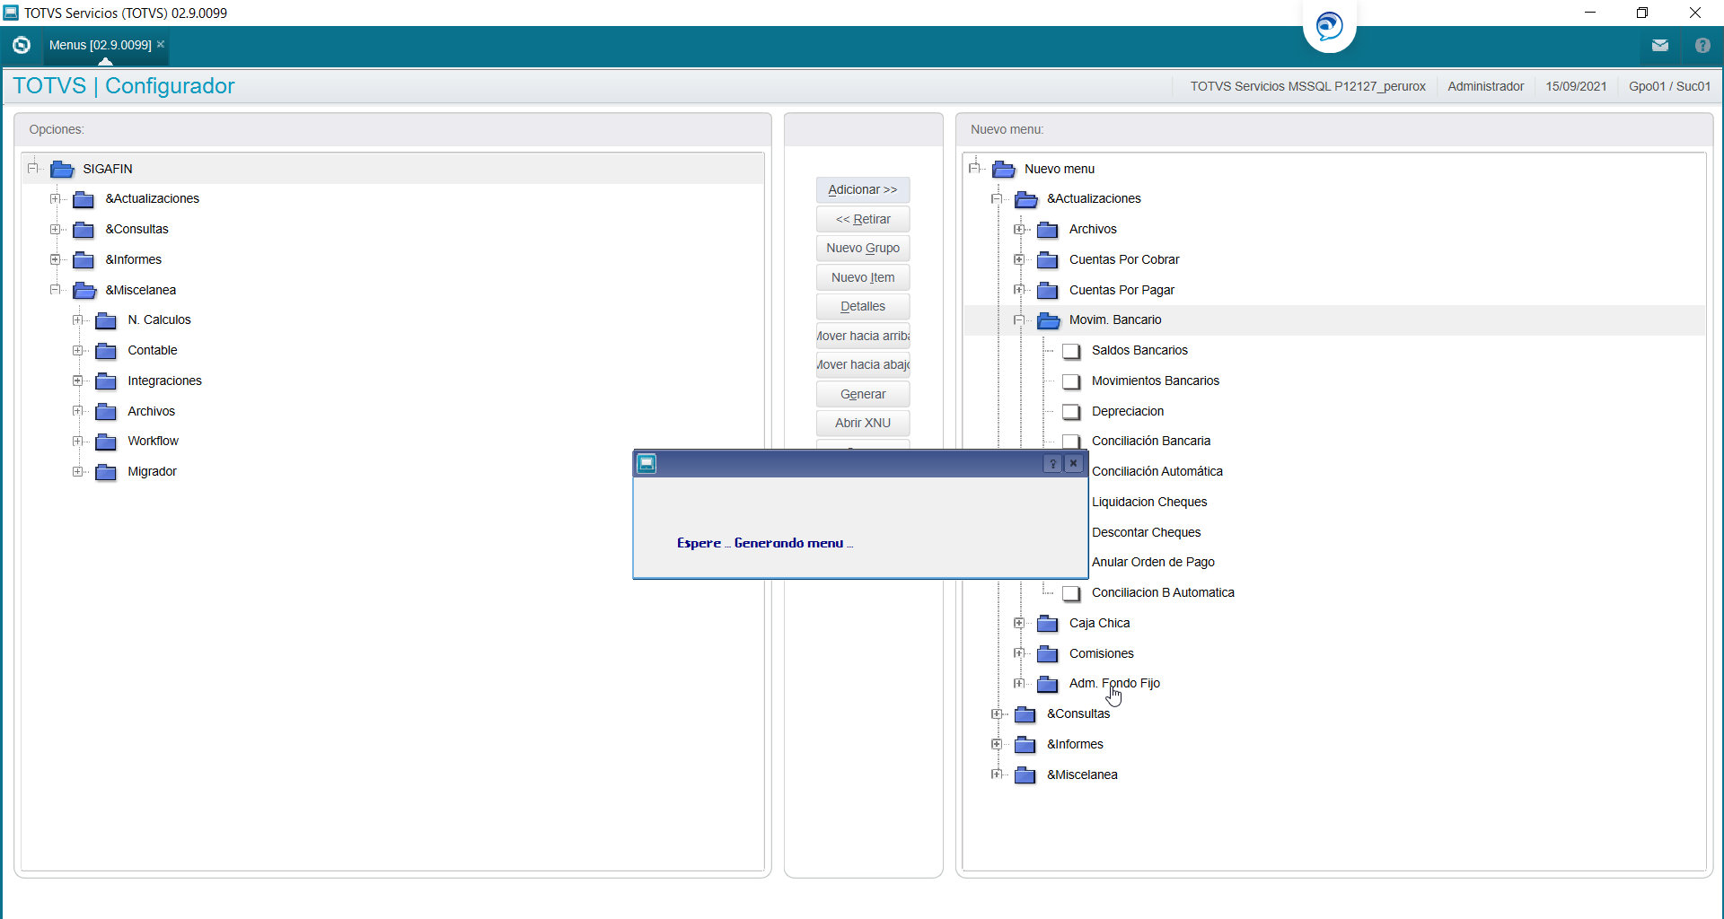Close the Menus [02.9.0099] tab
This screenshot has height=919, width=1724.
[x=161, y=44]
